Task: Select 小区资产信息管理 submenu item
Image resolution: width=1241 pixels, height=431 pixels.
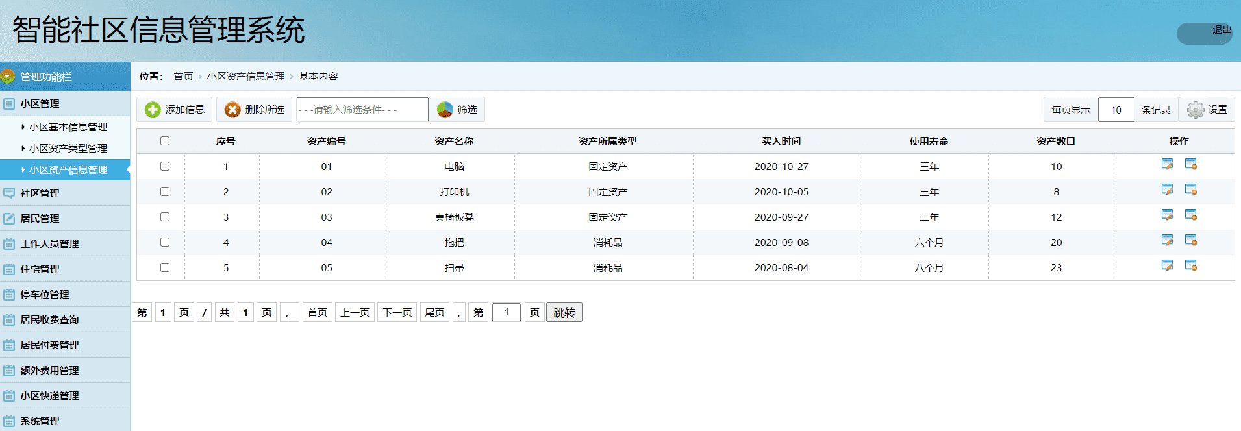Action: 68,169
